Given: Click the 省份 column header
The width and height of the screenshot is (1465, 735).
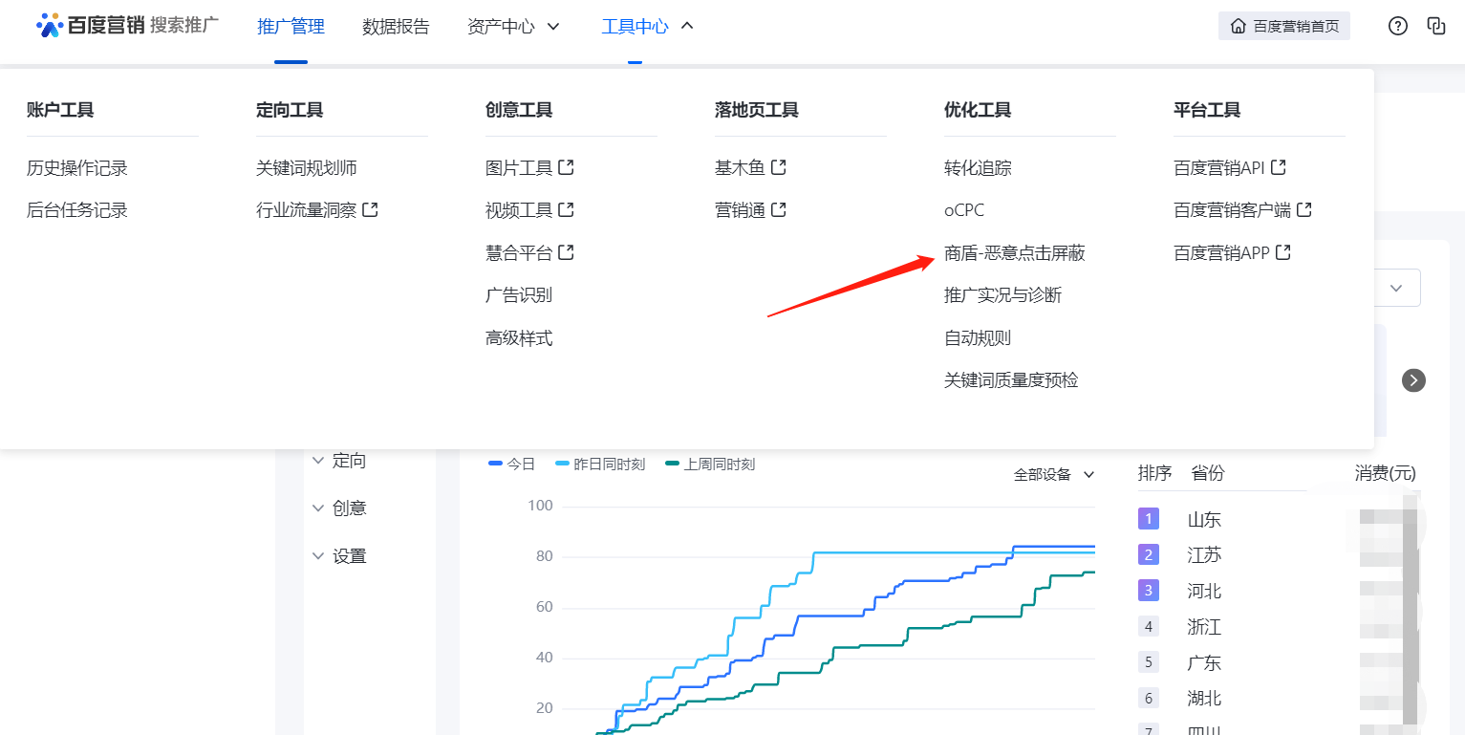Looking at the screenshot, I should coord(1208,473).
